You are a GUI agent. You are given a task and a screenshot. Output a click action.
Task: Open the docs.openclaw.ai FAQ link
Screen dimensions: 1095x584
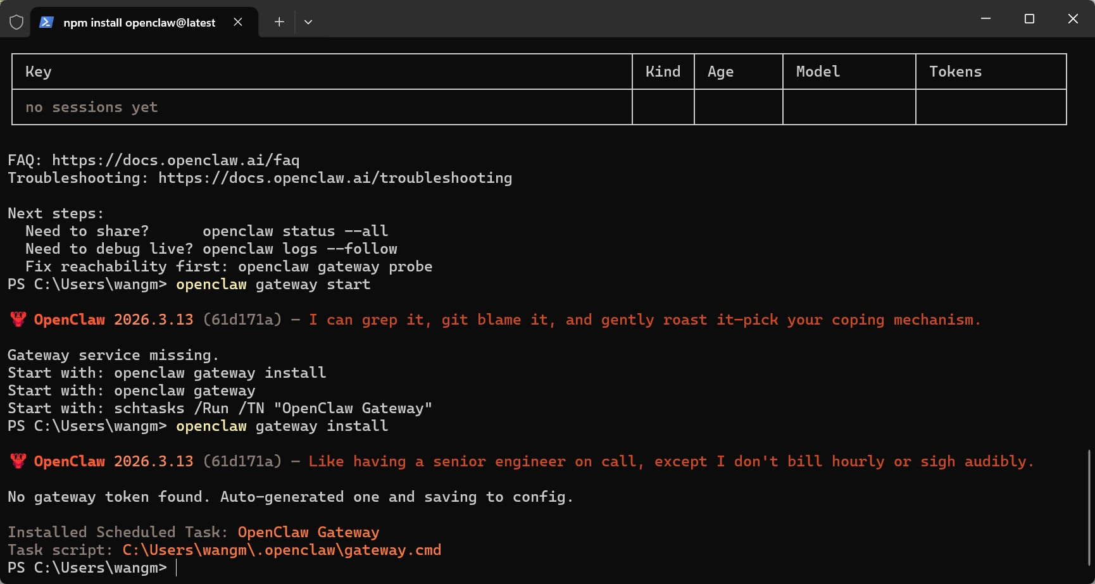coord(175,160)
